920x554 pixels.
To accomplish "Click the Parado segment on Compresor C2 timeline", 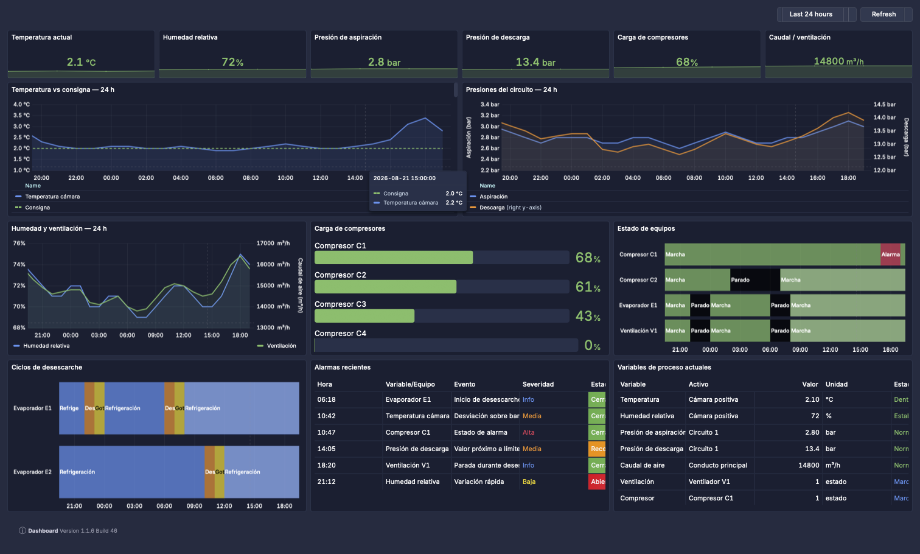I will (755, 280).
